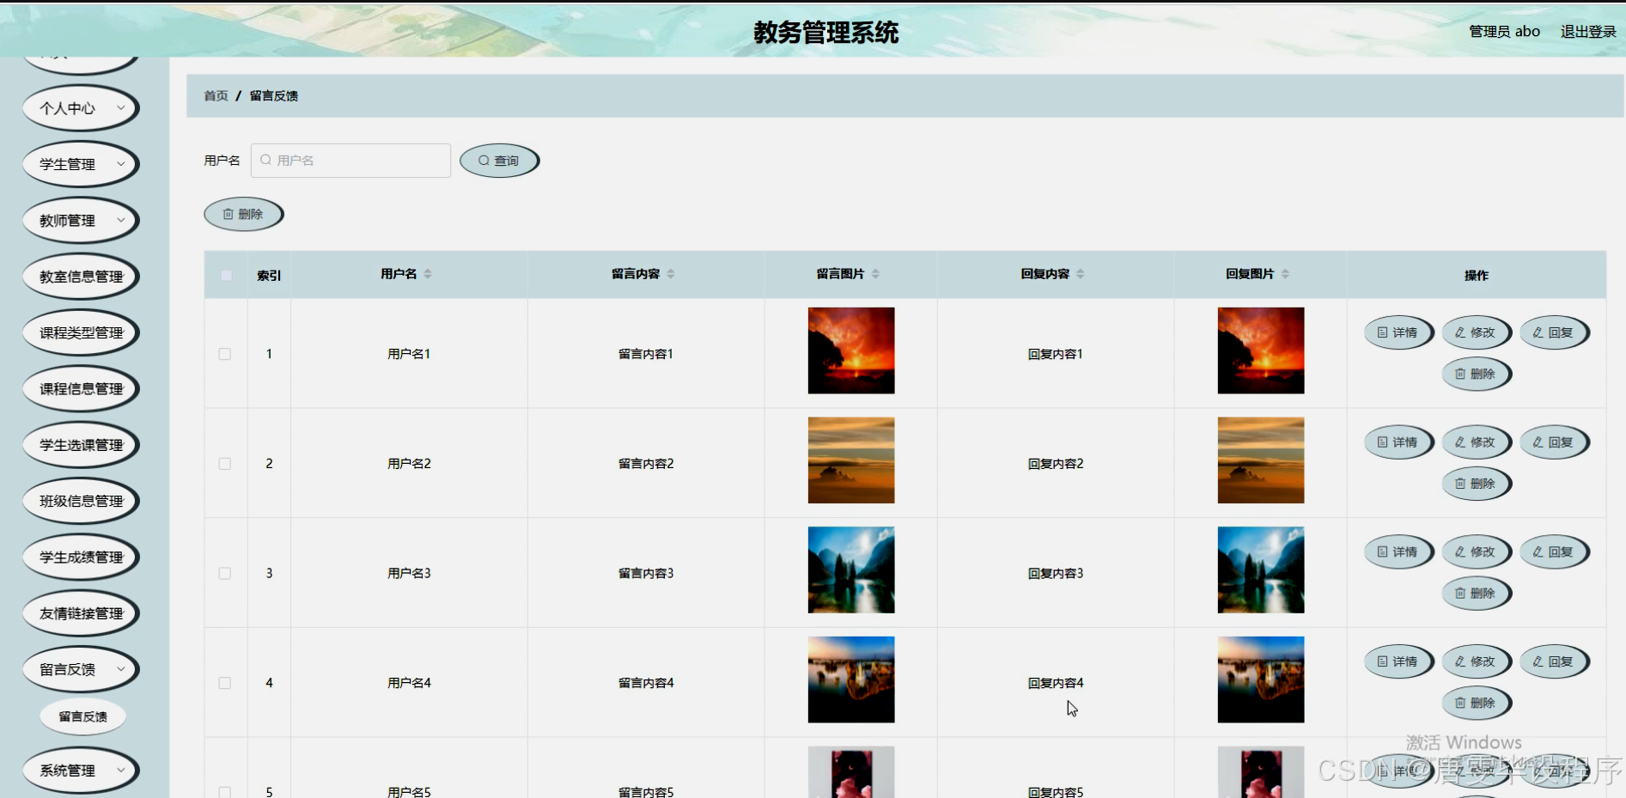Image resolution: width=1626 pixels, height=798 pixels.
Task: Edit row 用户名2 with 修改
Action: click(1476, 442)
